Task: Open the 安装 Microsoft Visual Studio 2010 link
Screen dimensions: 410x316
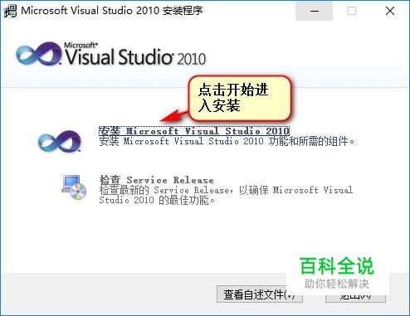Action: [194, 131]
